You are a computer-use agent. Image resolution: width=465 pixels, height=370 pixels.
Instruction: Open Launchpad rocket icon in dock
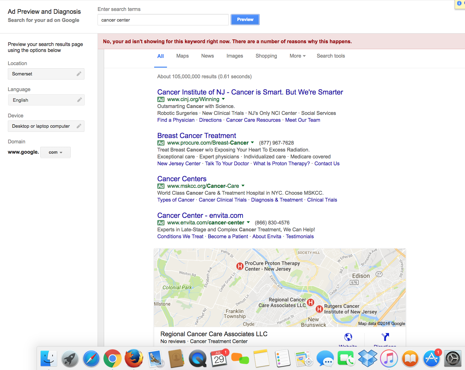70,358
